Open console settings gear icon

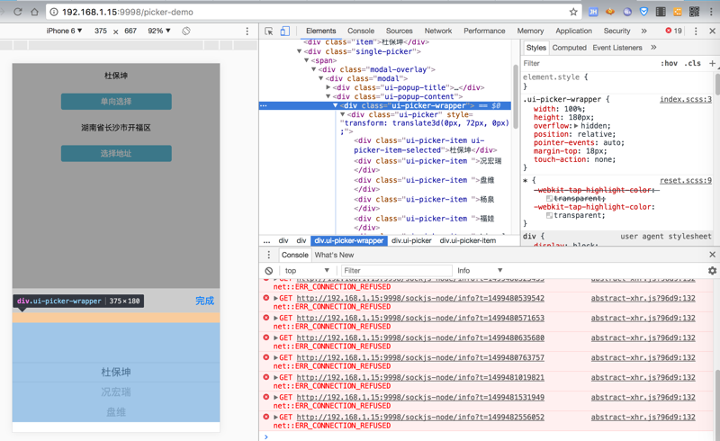(x=712, y=271)
